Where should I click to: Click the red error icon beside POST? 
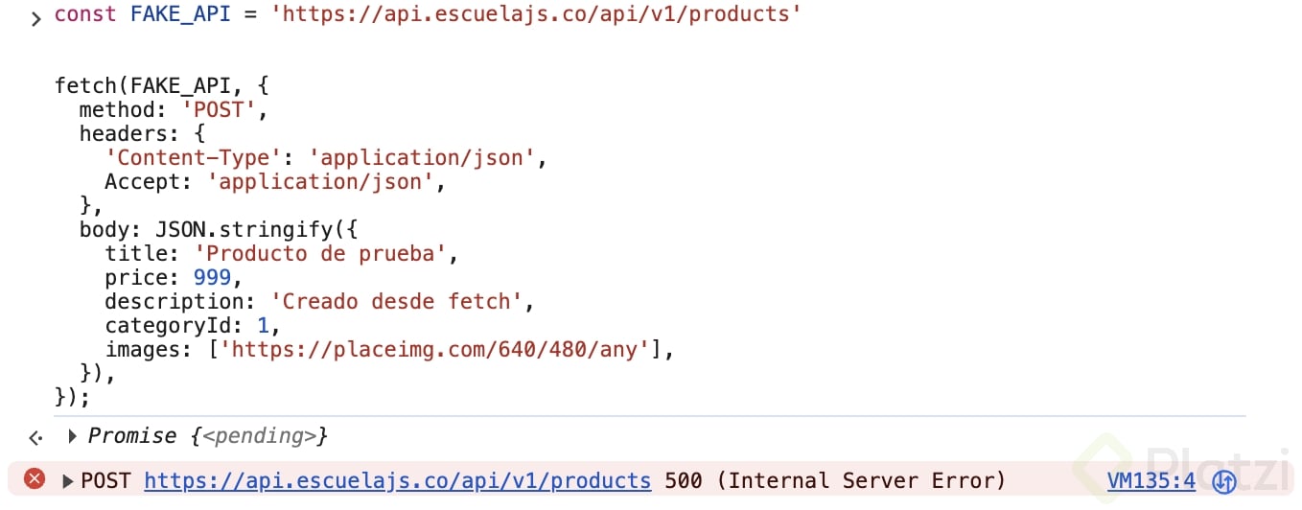[35, 479]
